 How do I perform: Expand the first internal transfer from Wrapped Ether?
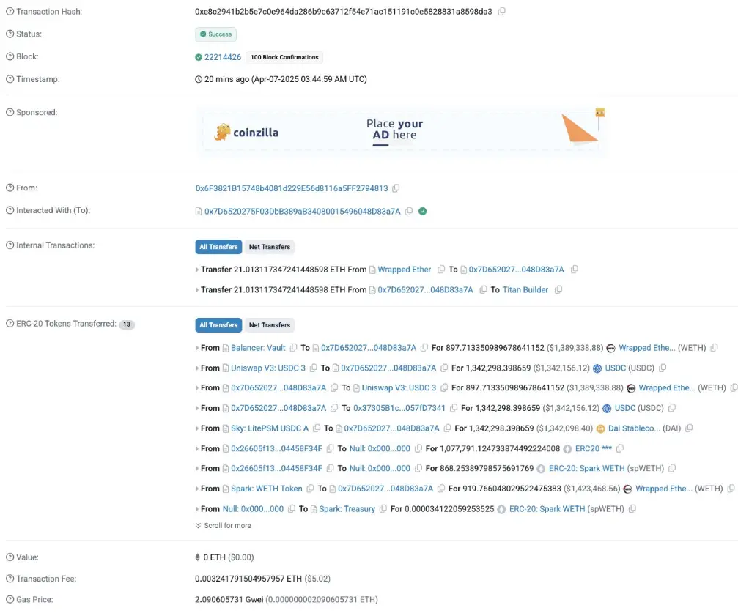[197, 270]
